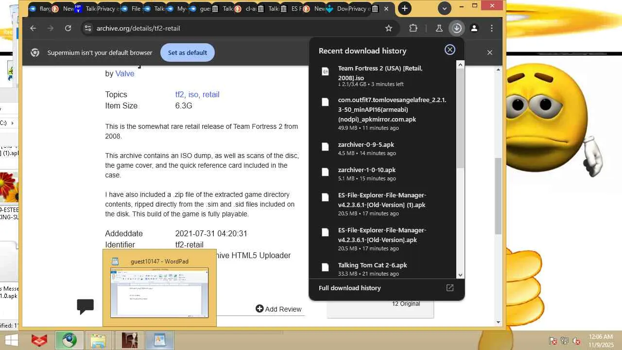Switch to the ES F tab

tap(292, 9)
